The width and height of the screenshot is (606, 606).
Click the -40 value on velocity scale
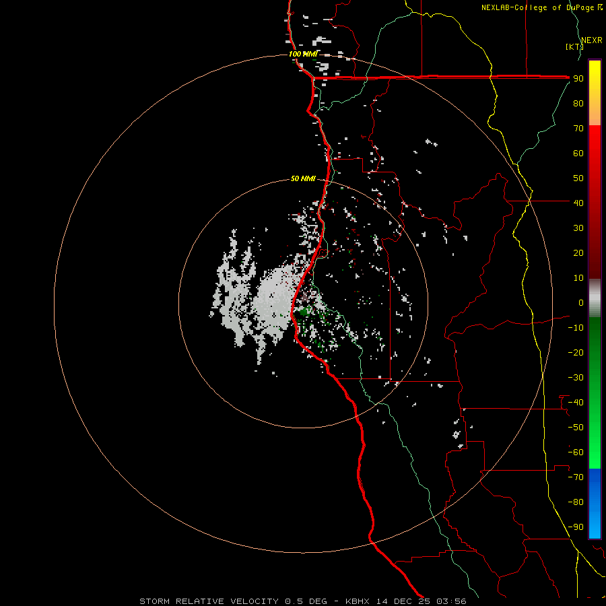pyautogui.click(x=576, y=403)
